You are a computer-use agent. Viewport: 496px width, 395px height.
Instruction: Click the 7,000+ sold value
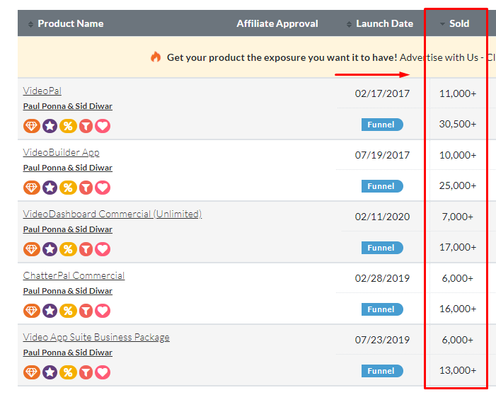457,217
